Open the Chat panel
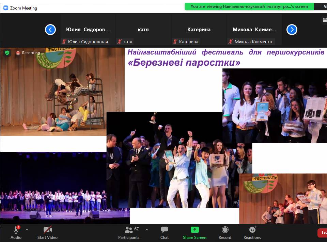This screenshot has width=327, height=245. click(165, 232)
